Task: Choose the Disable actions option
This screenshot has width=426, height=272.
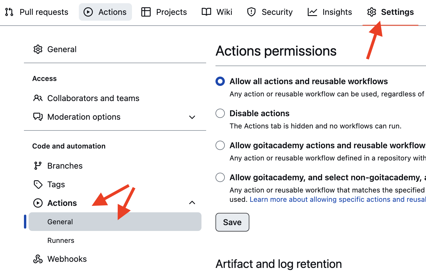Action: [220, 113]
